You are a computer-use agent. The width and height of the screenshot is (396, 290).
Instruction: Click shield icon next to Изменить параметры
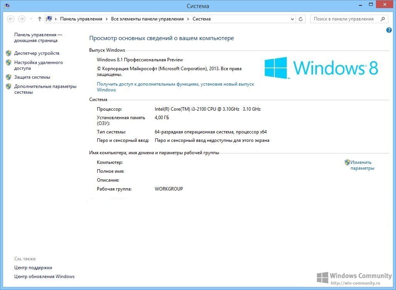(x=347, y=162)
